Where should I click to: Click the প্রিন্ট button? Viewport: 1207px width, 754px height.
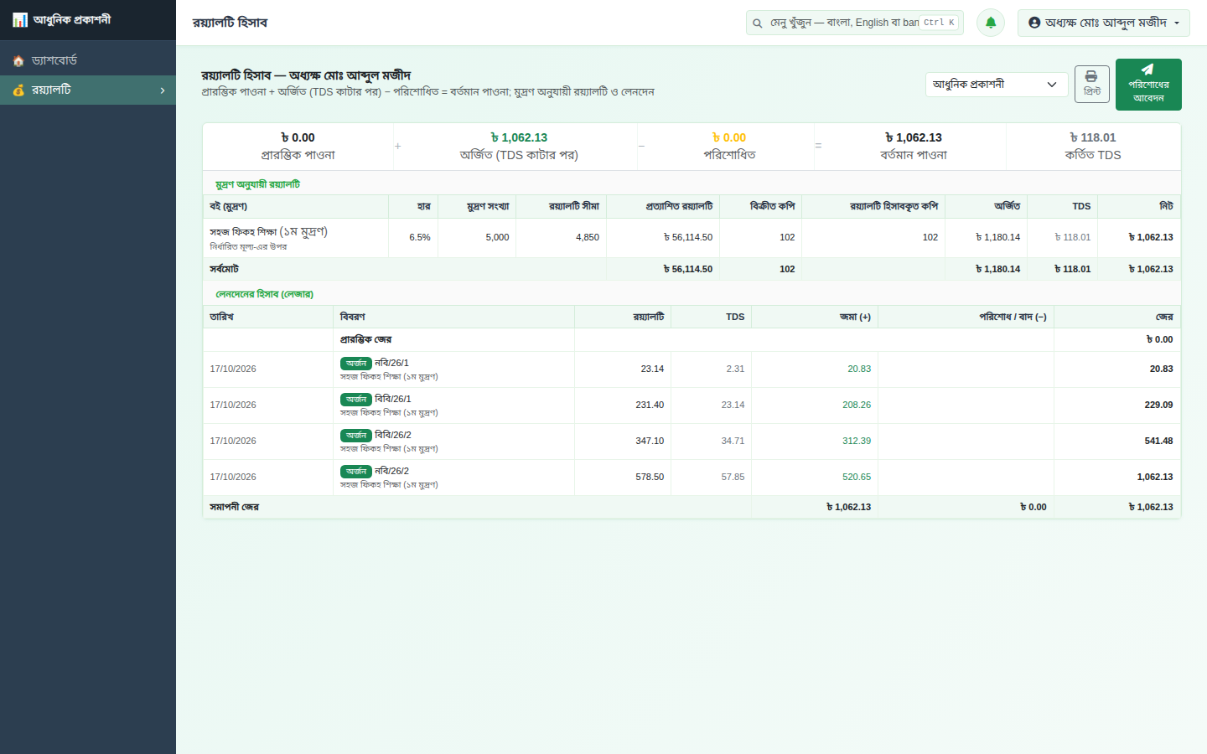(1092, 84)
